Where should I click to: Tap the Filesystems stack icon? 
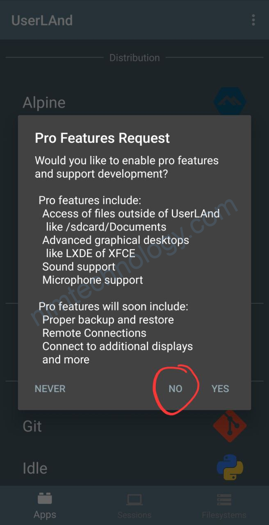224,499
